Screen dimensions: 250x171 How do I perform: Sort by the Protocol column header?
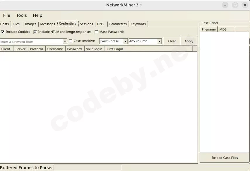pos(37,49)
